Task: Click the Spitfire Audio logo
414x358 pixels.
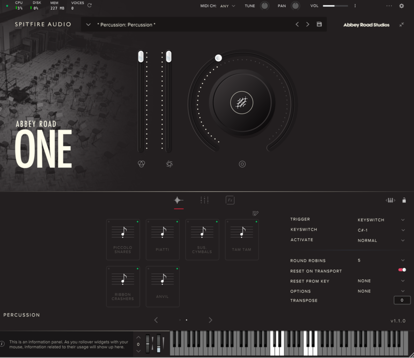Action: click(43, 24)
